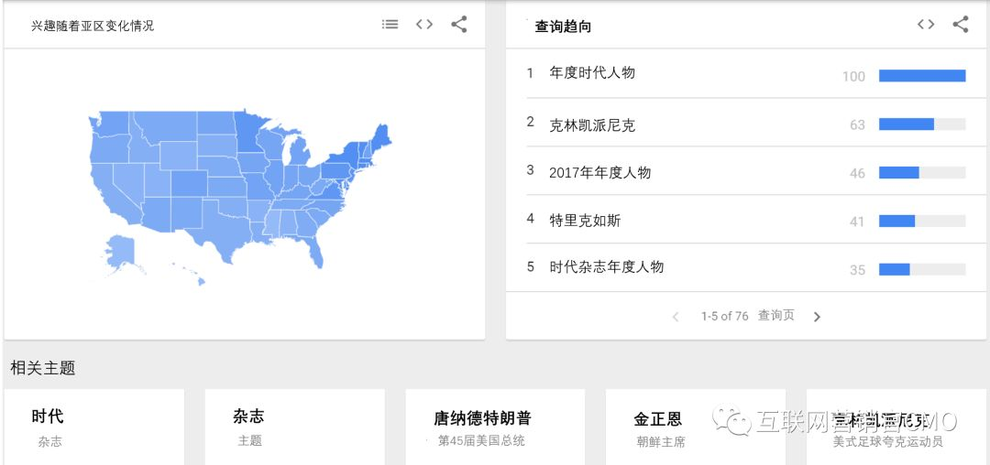Open related topic card 杂志
This screenshot has width=990, height=465.
295,427
